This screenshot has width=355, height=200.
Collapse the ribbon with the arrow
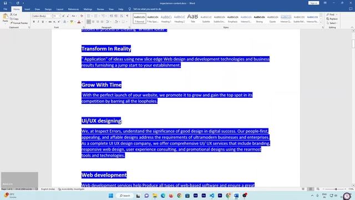(x=352, y=27)
